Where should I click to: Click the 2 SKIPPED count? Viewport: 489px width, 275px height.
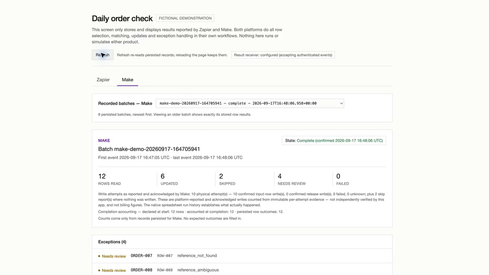tap(227, 179)
